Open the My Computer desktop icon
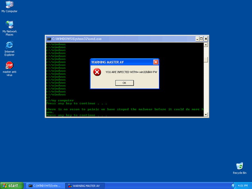 (x=9, y=5)
